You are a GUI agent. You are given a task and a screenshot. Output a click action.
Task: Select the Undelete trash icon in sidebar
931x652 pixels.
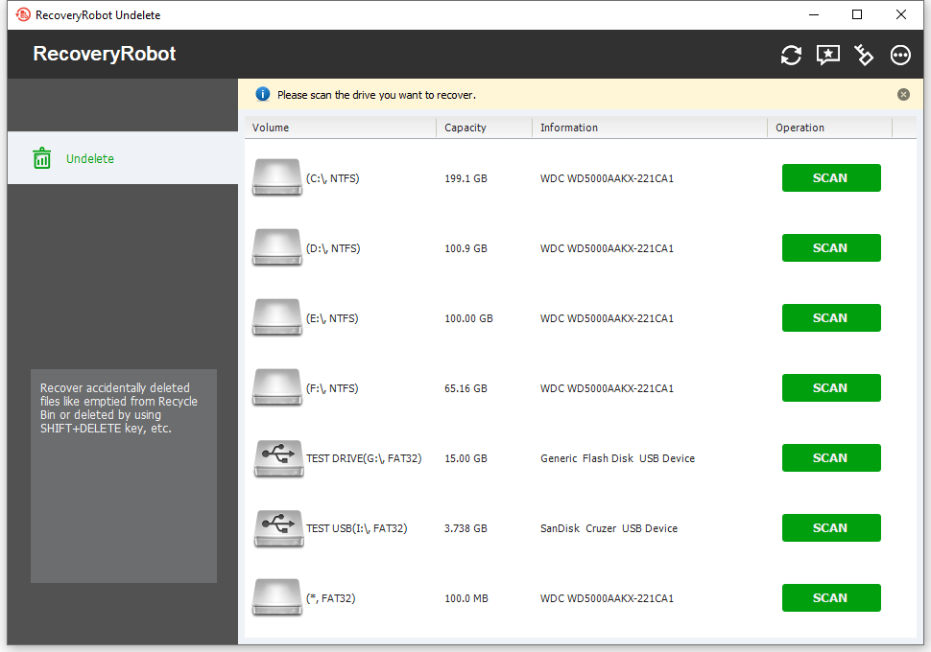pyautogui.click(x=42, y=157)
